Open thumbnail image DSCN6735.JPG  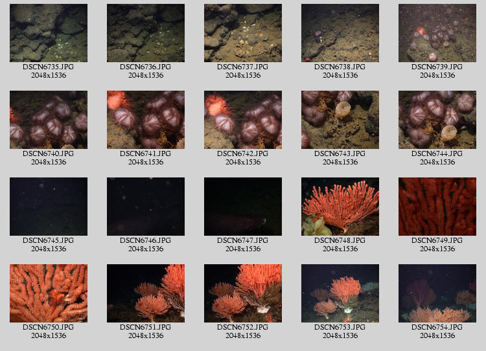click(x=49, y=33)
